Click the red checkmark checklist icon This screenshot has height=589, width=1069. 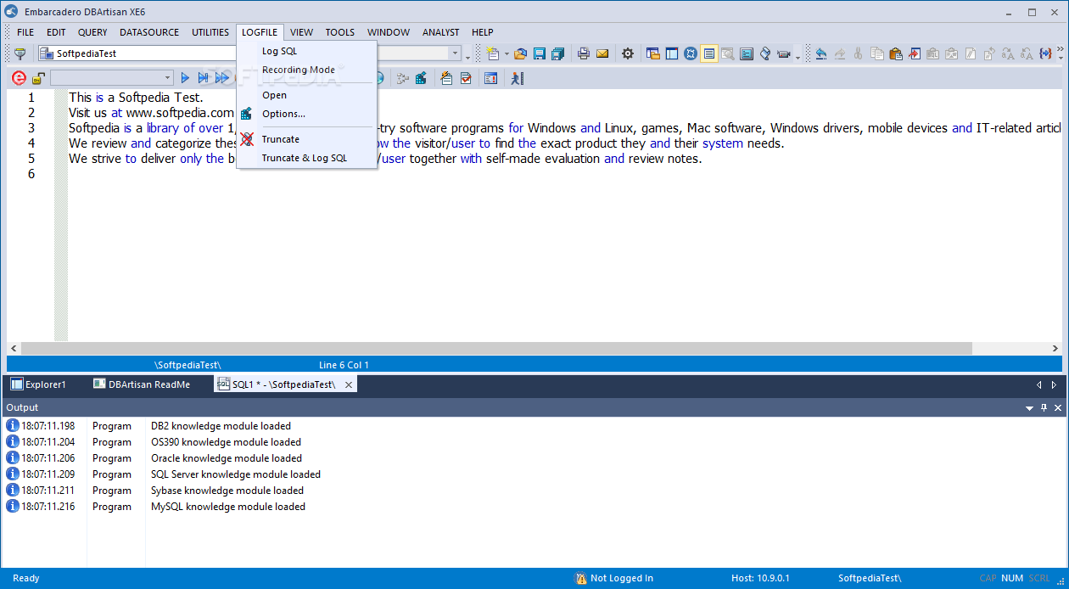point(466,78)
